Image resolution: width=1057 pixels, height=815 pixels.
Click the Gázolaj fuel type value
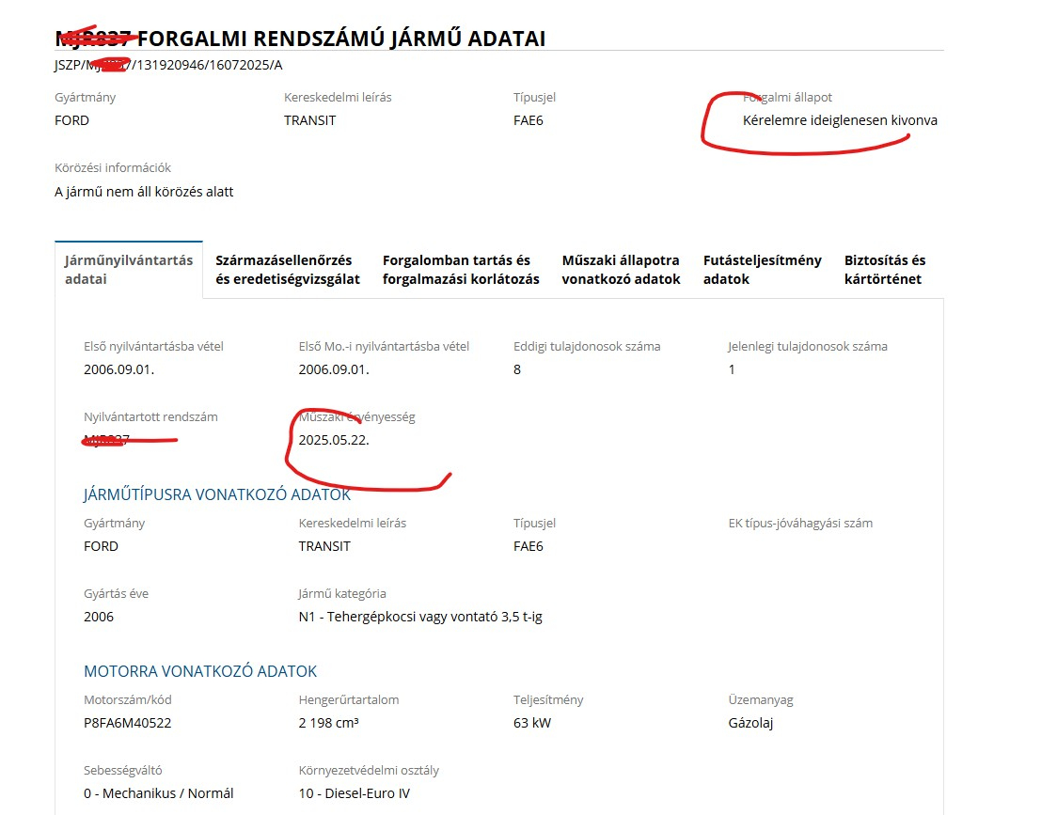[x=750, y=723]
